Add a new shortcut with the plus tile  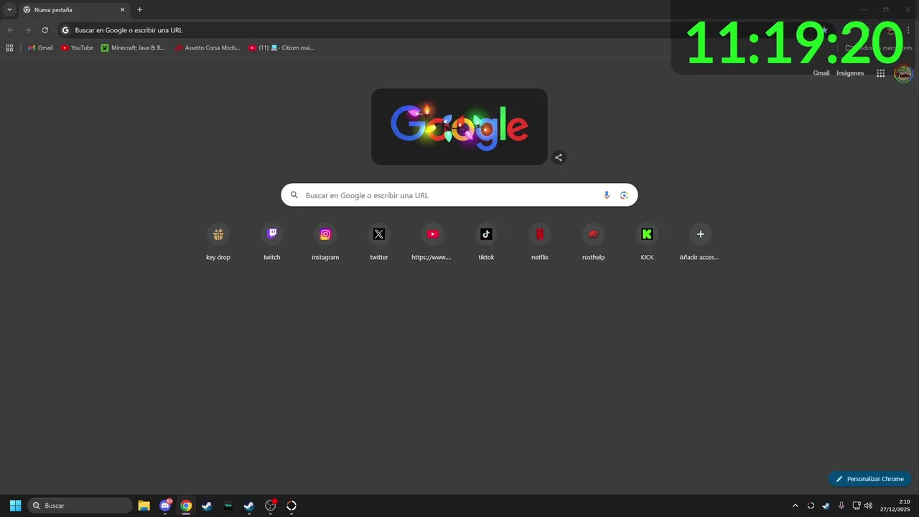[700, 242]
